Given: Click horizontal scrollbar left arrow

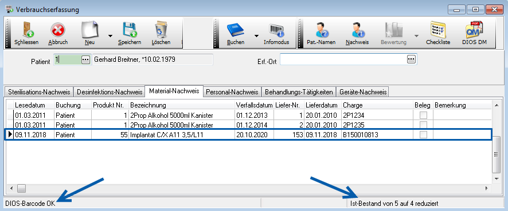Looking at the screenshot, I should coord(11,188).
